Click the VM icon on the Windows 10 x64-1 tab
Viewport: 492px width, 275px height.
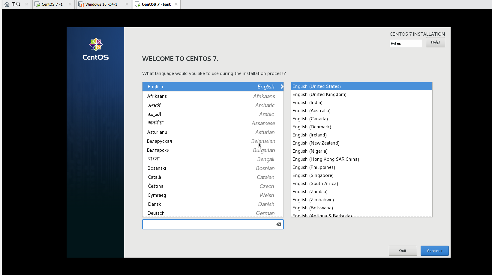tap(81, 4)
